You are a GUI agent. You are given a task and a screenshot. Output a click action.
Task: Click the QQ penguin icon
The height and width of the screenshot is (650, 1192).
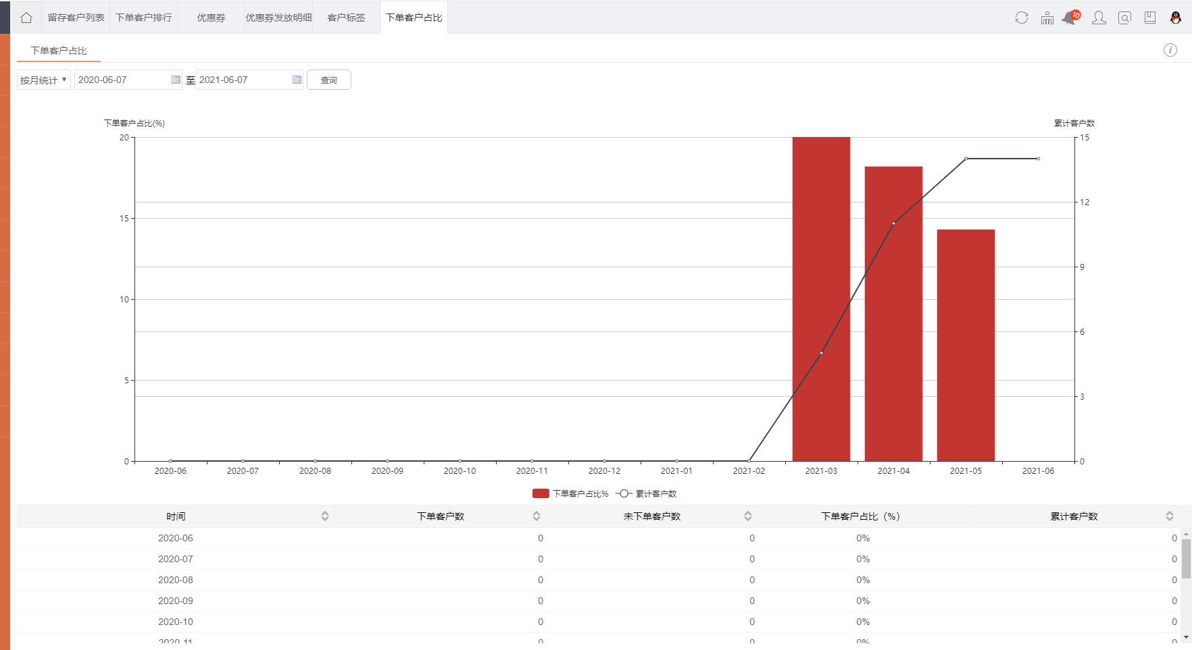point(1175,18)
